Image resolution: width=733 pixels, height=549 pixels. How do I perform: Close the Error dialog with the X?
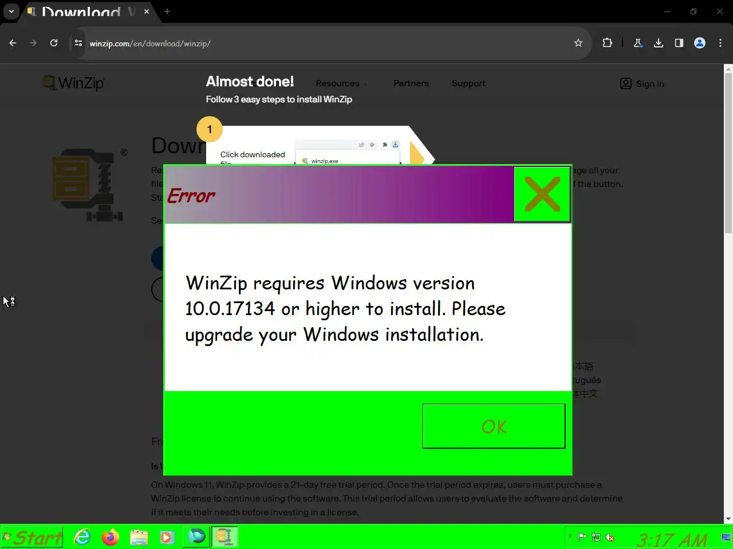click(542, 194)
